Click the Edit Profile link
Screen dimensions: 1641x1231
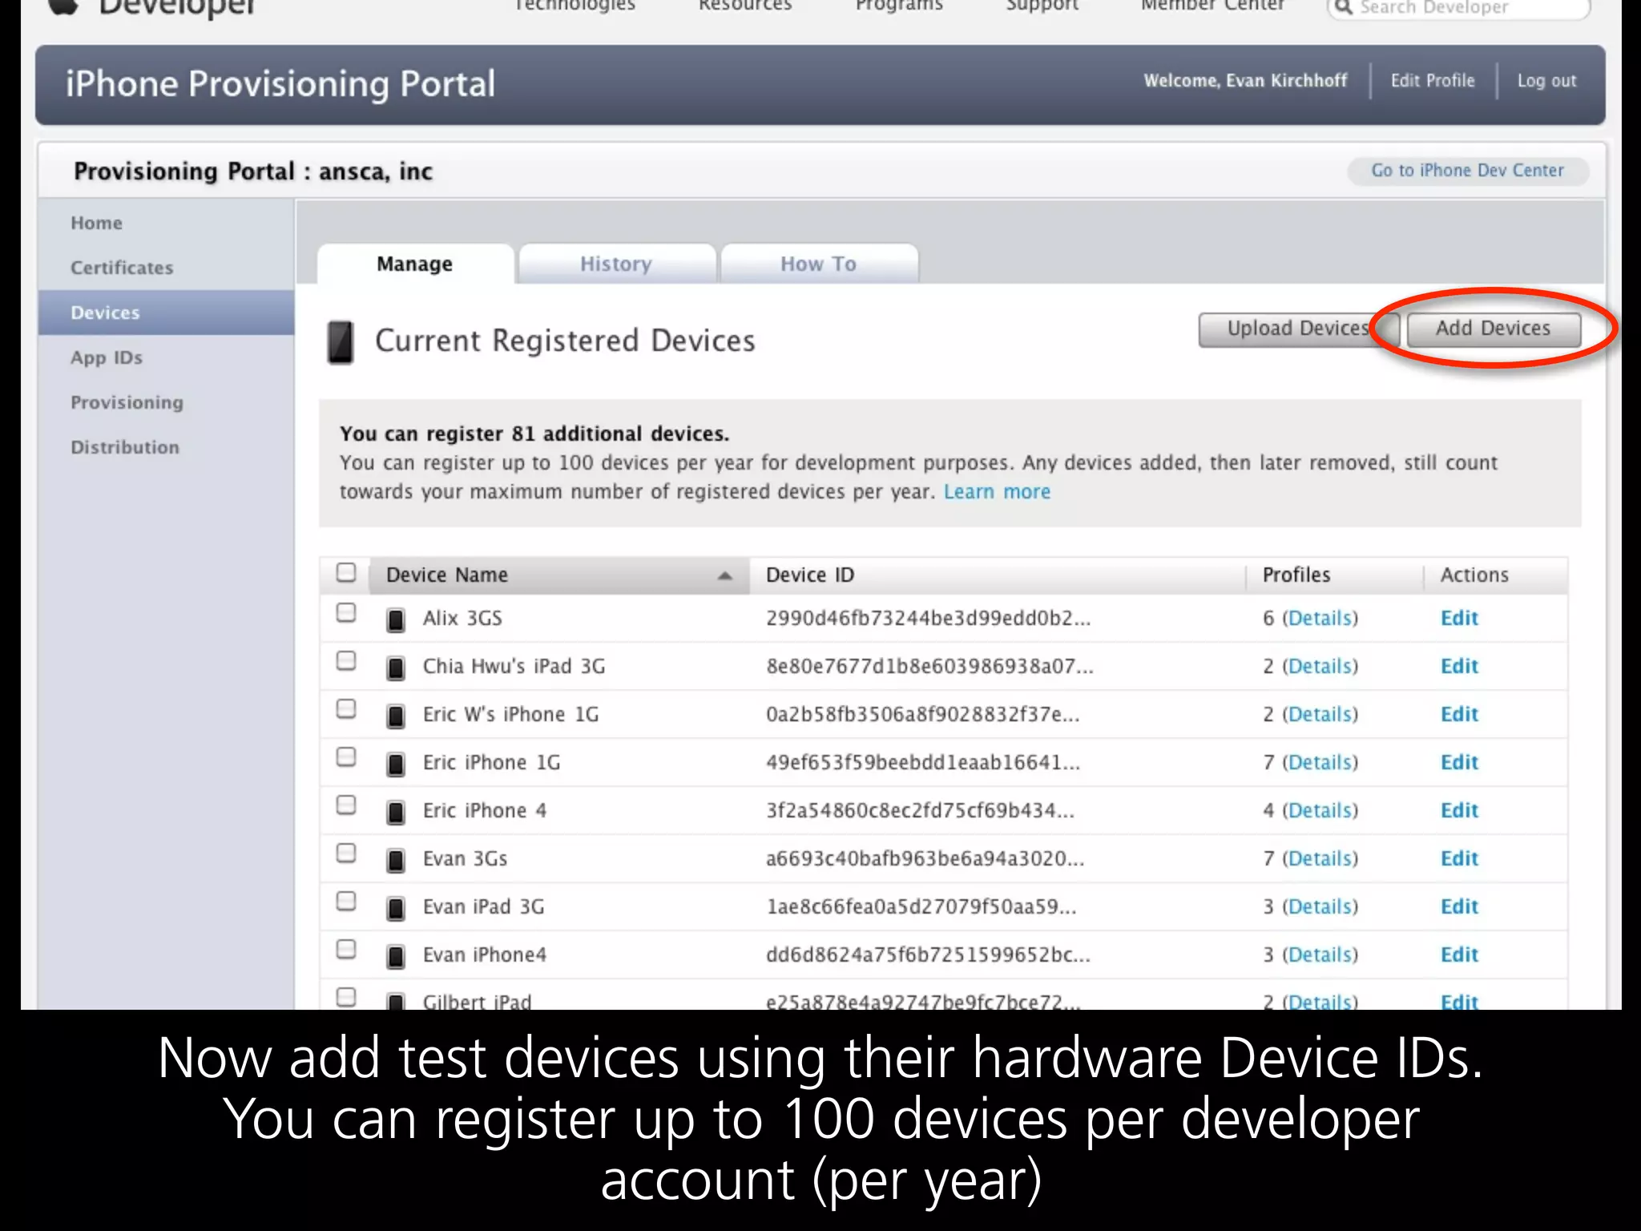click(x=1433, y=81)
